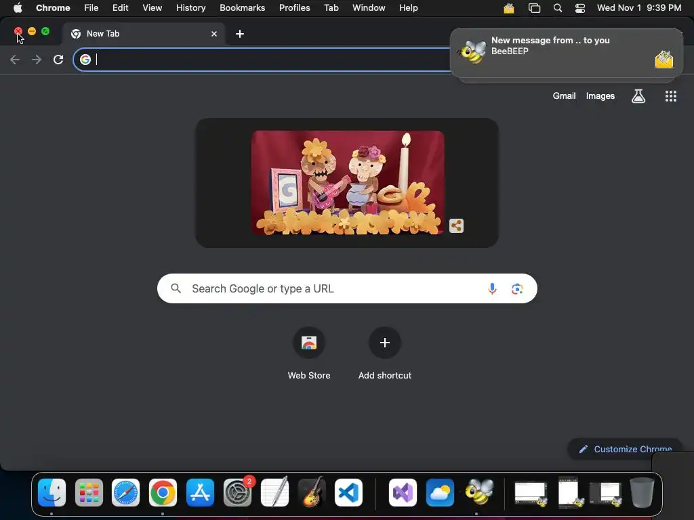Open Spotlight search in menu bar
This screenshot has width=694, height=520.
(558, 8)
